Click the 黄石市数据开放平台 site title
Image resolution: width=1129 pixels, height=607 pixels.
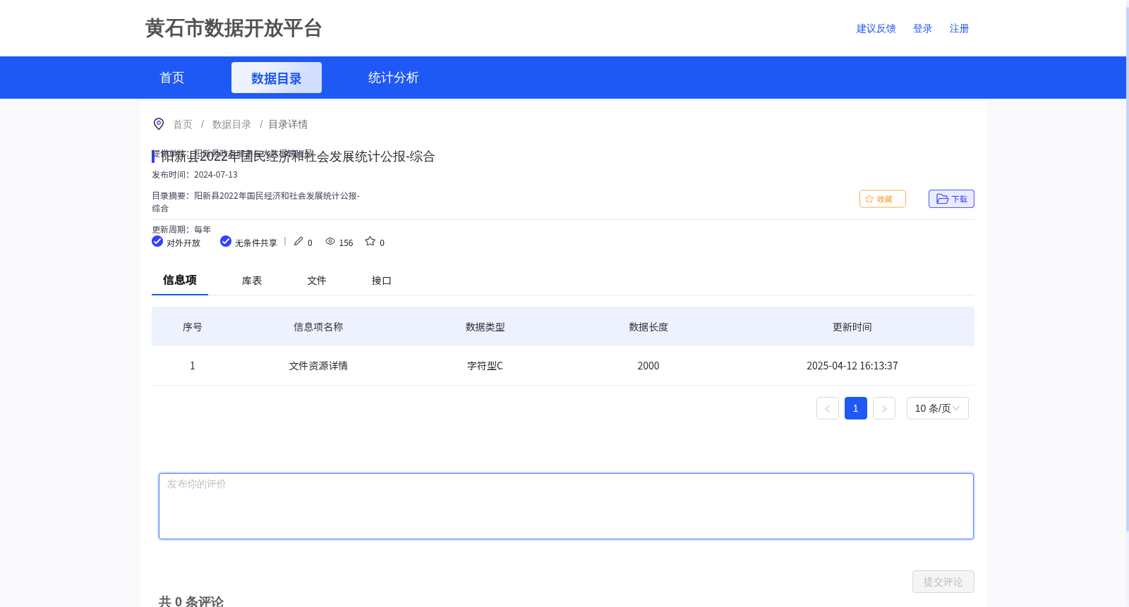point(234,28)
